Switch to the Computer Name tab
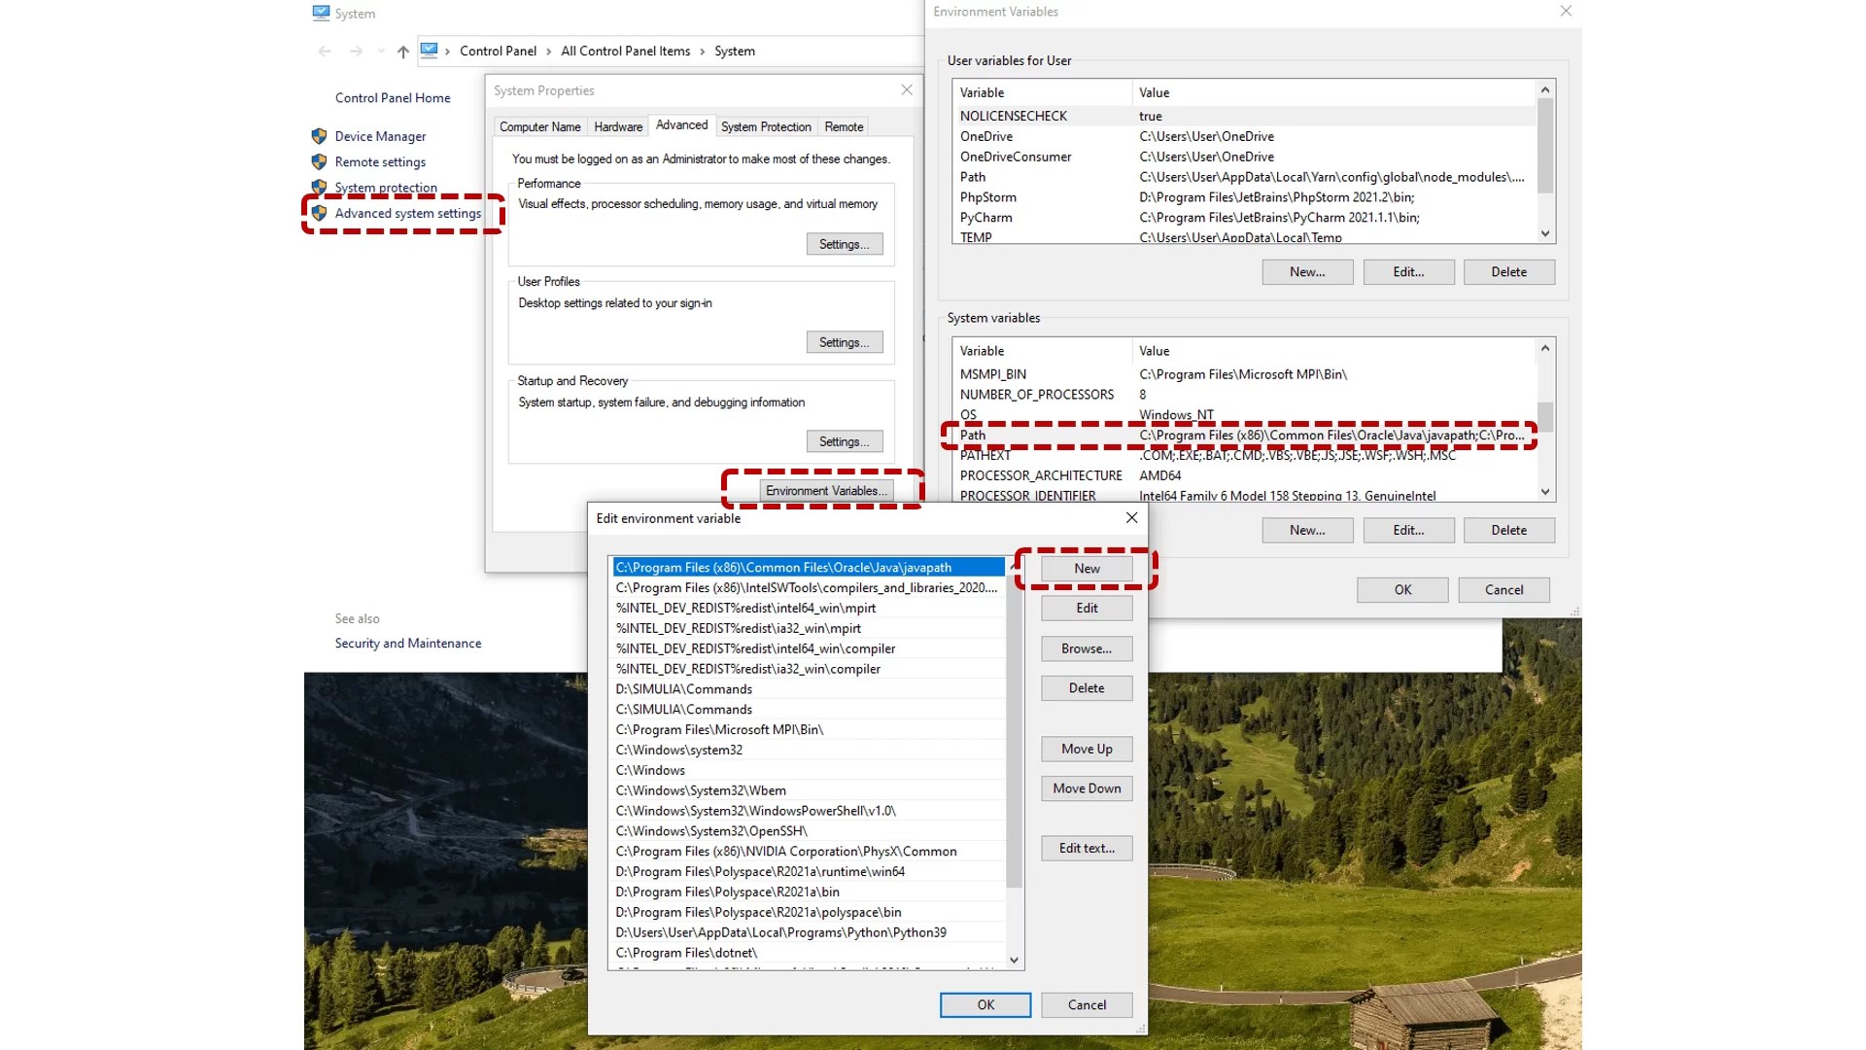Viewport: 1866px width, 1050px height. pos(539,126)
